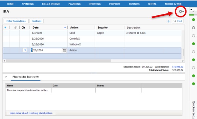This screenshot has height=119, width=197.
Task: Click the Enter Transactions button
Action: pos(16,21)
